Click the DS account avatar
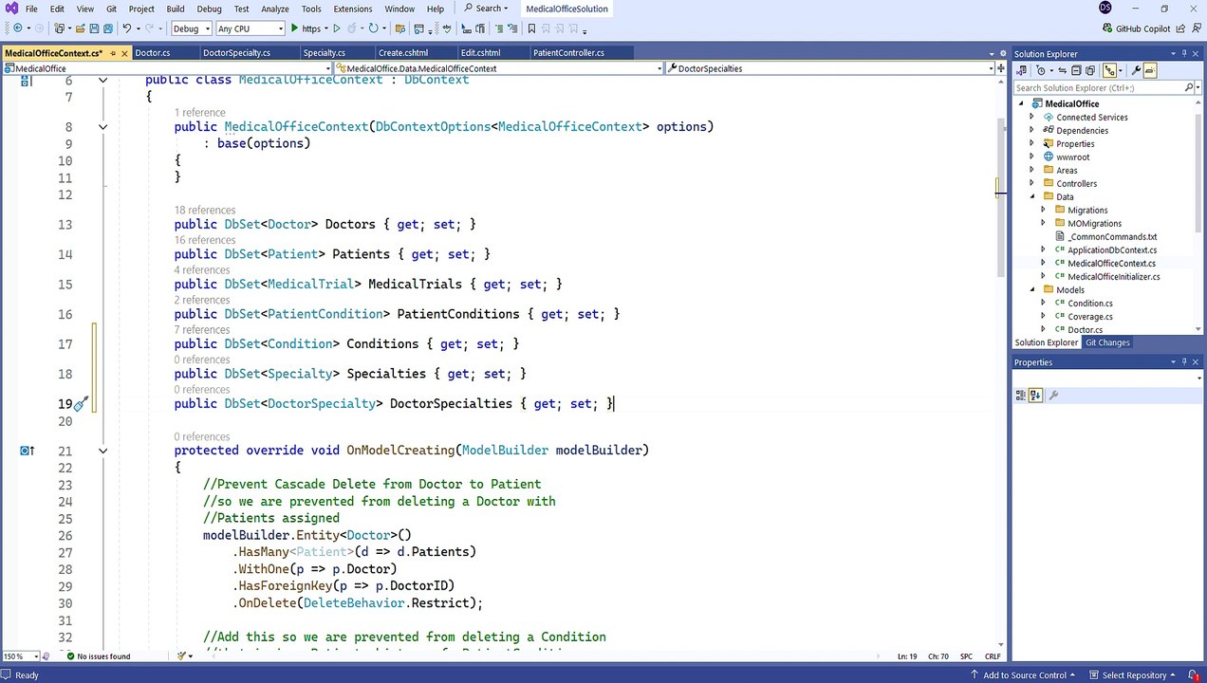Screen dimensions: 1207x683 click(1105, 8)
